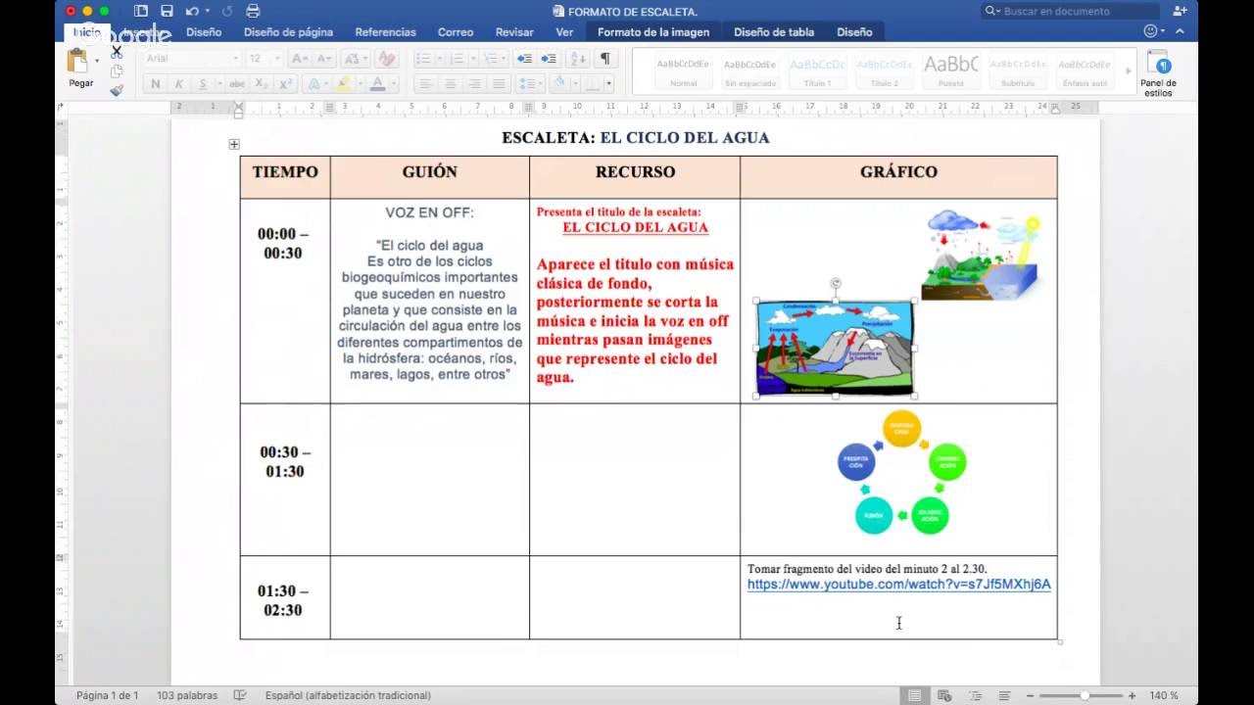Image resolution: width=1254 pixels, height=705 pixels.
Task: Open Pegar paste options dropdown arrow
Action: [x=97, y=62]
